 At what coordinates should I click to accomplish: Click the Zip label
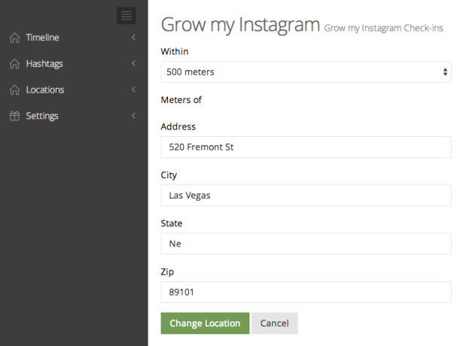point(167,272)
